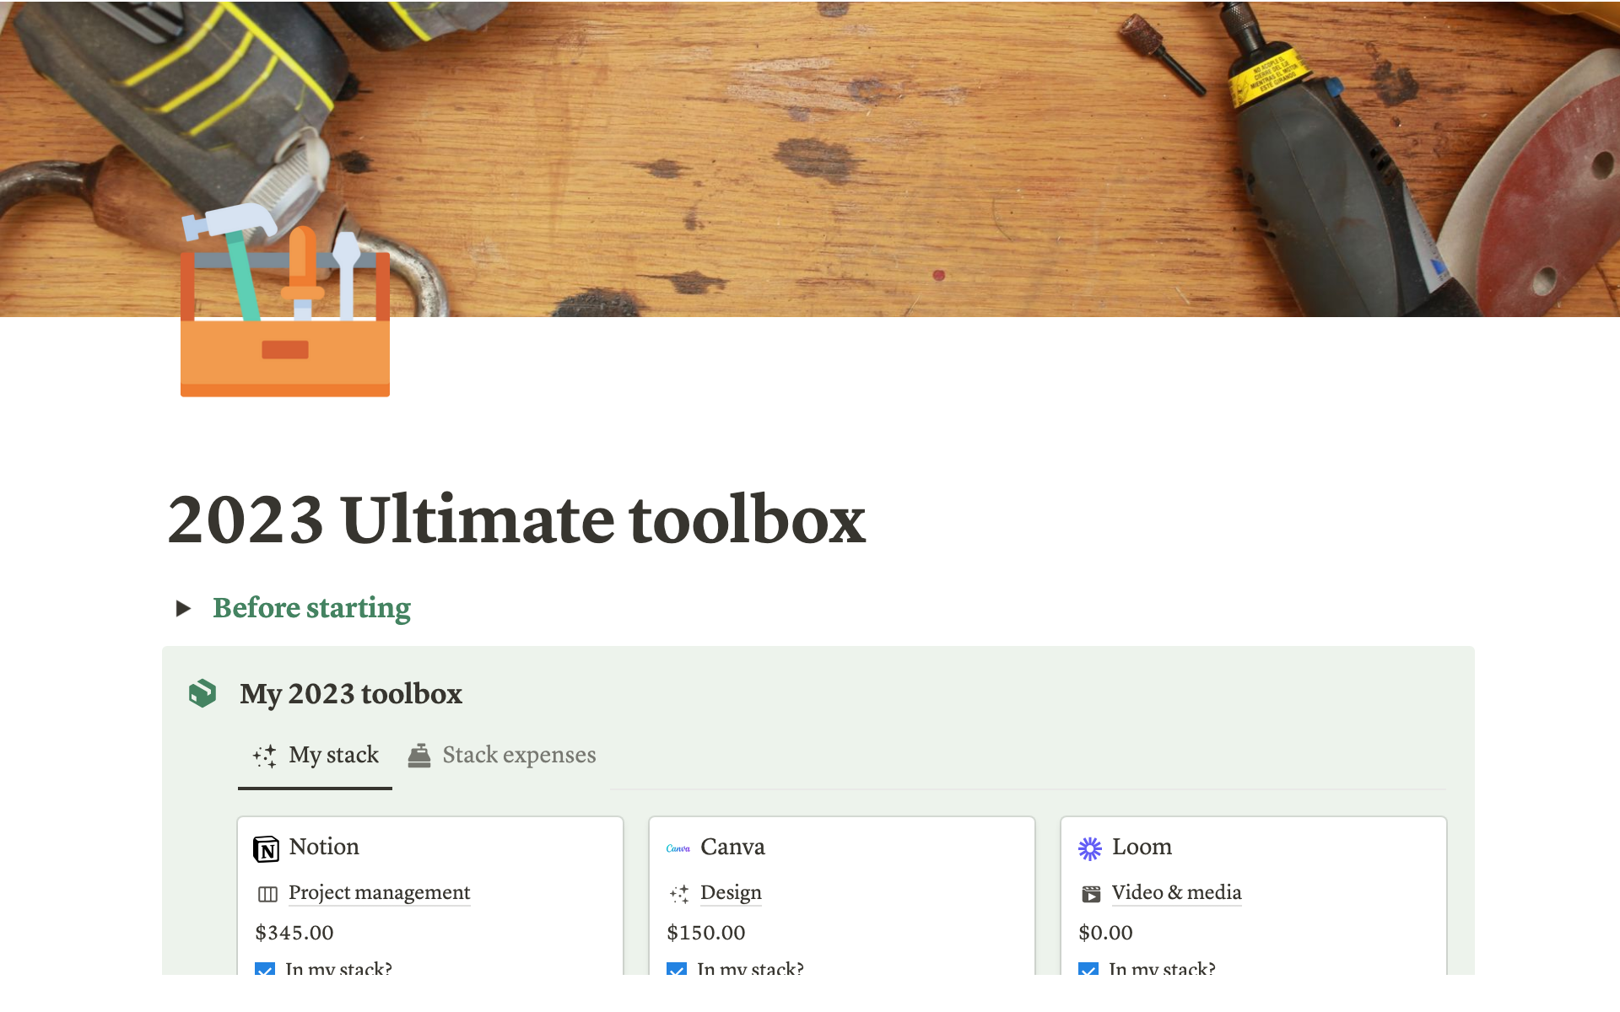The image size is (1620, 1012).
Task: Toggle Notion's In my stack checkbox
Action: 265,969
